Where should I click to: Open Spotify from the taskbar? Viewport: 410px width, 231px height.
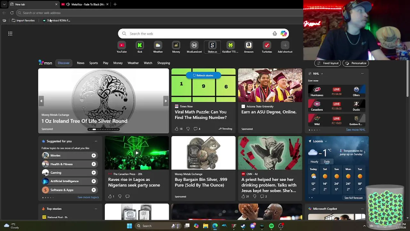click(x=271, y=226)
